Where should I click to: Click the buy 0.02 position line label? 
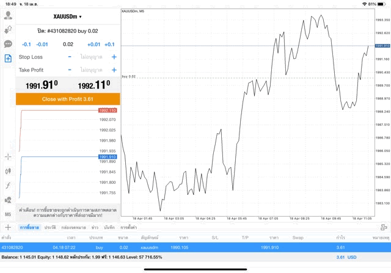pyautogui.click(x=129, y=76)
